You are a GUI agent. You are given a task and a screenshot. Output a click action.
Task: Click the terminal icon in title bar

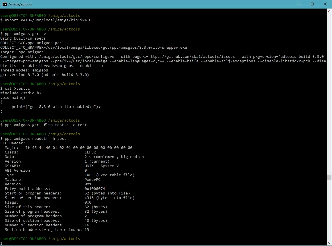coord(5,4)
